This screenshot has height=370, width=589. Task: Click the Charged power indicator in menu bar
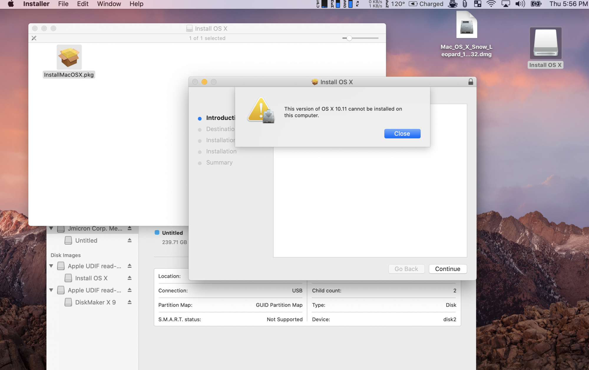(426, 4)
